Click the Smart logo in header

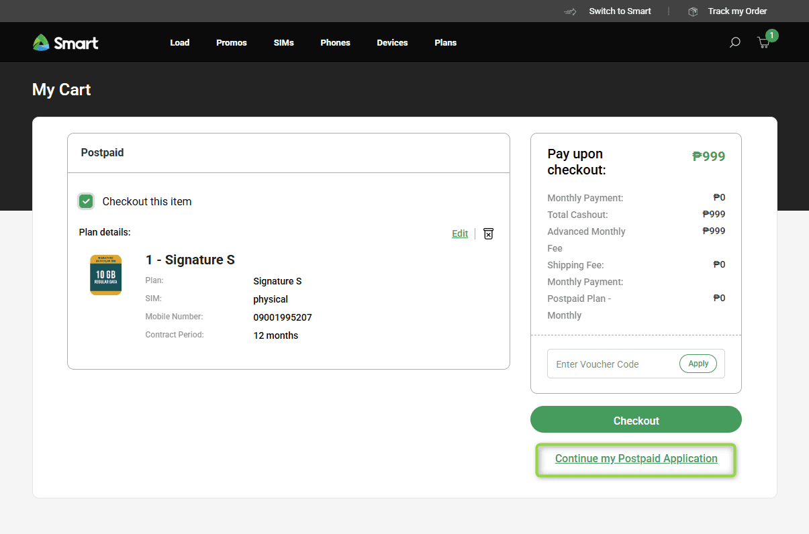(x=66, y=42)
